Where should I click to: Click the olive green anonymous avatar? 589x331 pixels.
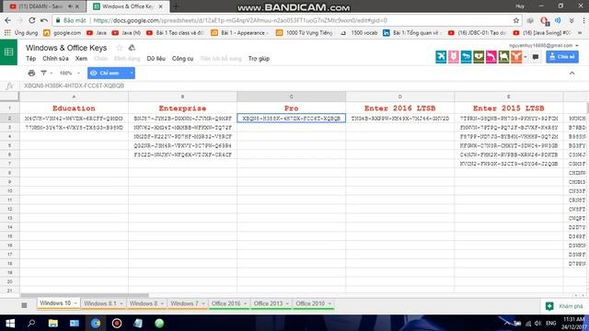click(479, 57)
